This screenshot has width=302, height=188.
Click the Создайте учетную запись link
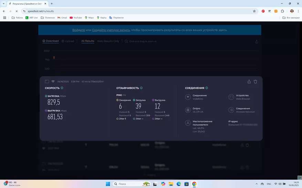[111, 30]
